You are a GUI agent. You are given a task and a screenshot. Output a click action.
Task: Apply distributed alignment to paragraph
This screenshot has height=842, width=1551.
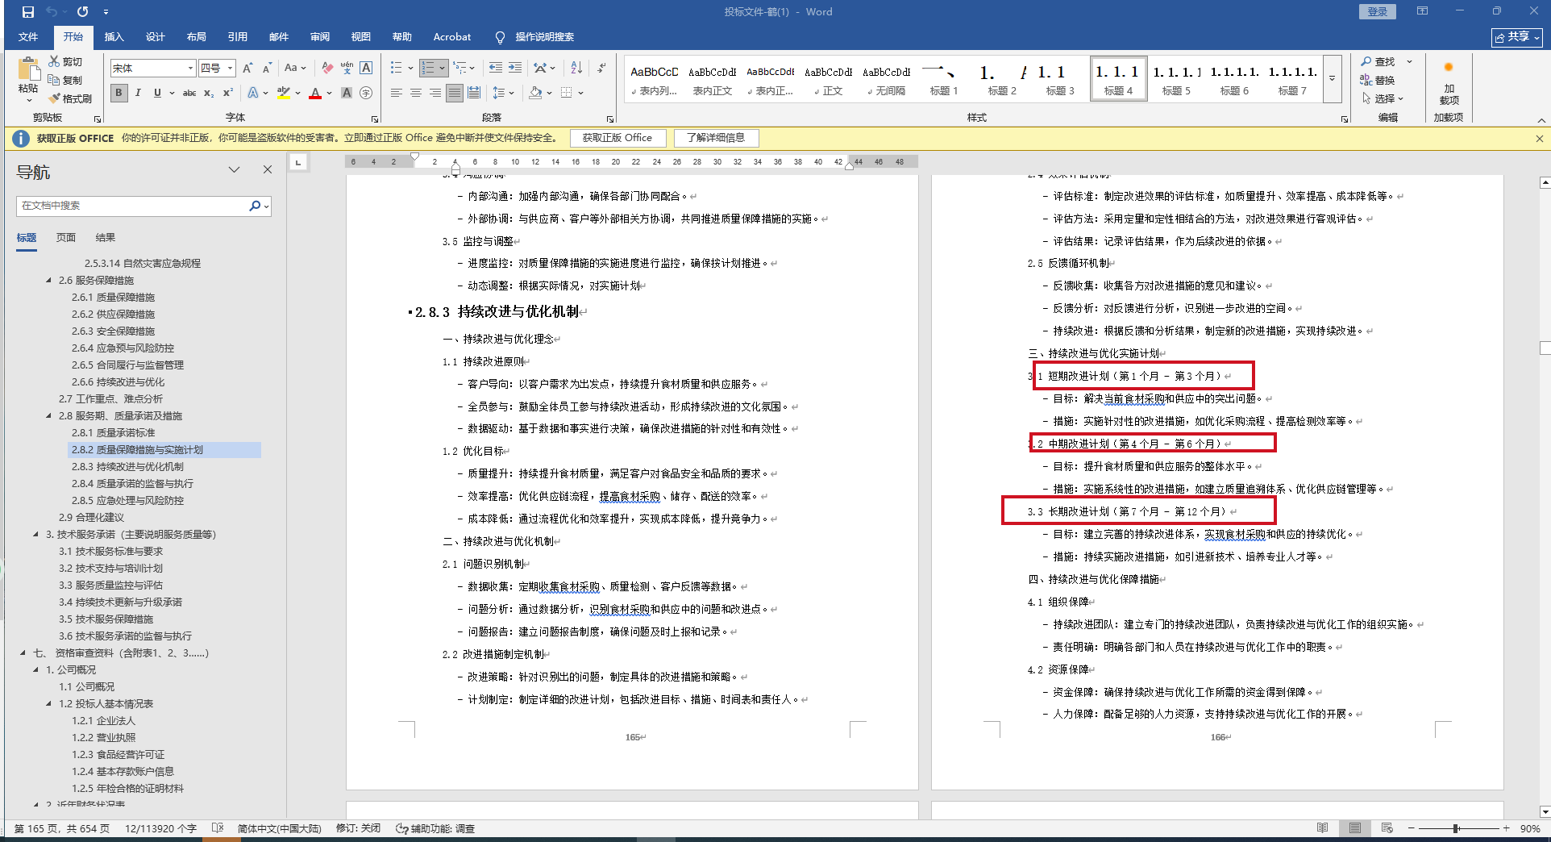474,94
